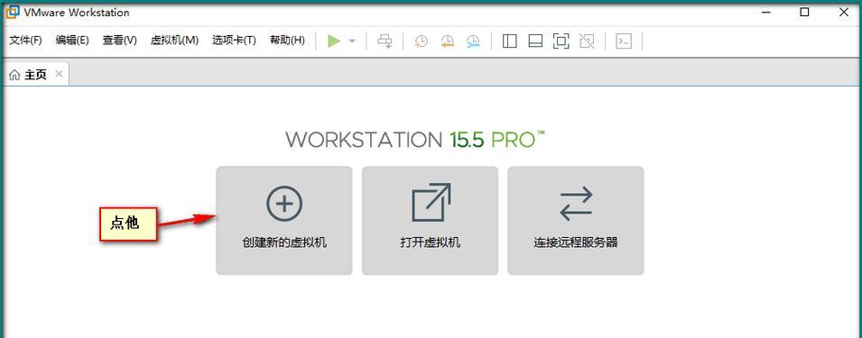Open the 编辑(E) menu
The width and height of the screenshot is (862, 338).
pos(72,41)
